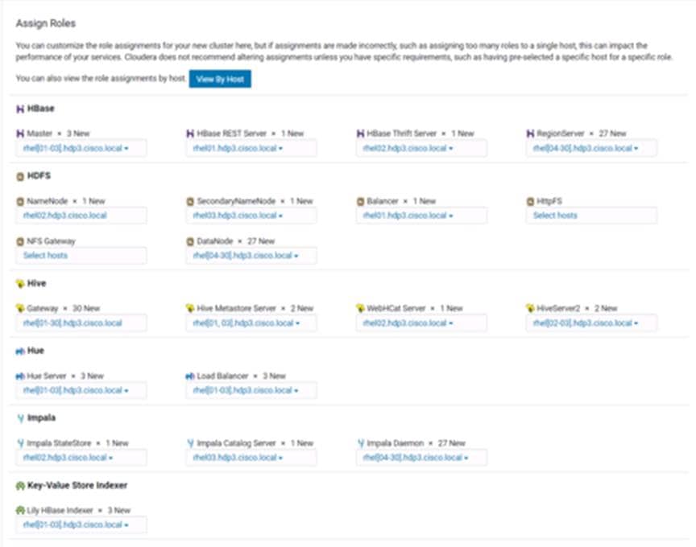Click the HBase section title text

pyautogui.click(x=41, y=109)
